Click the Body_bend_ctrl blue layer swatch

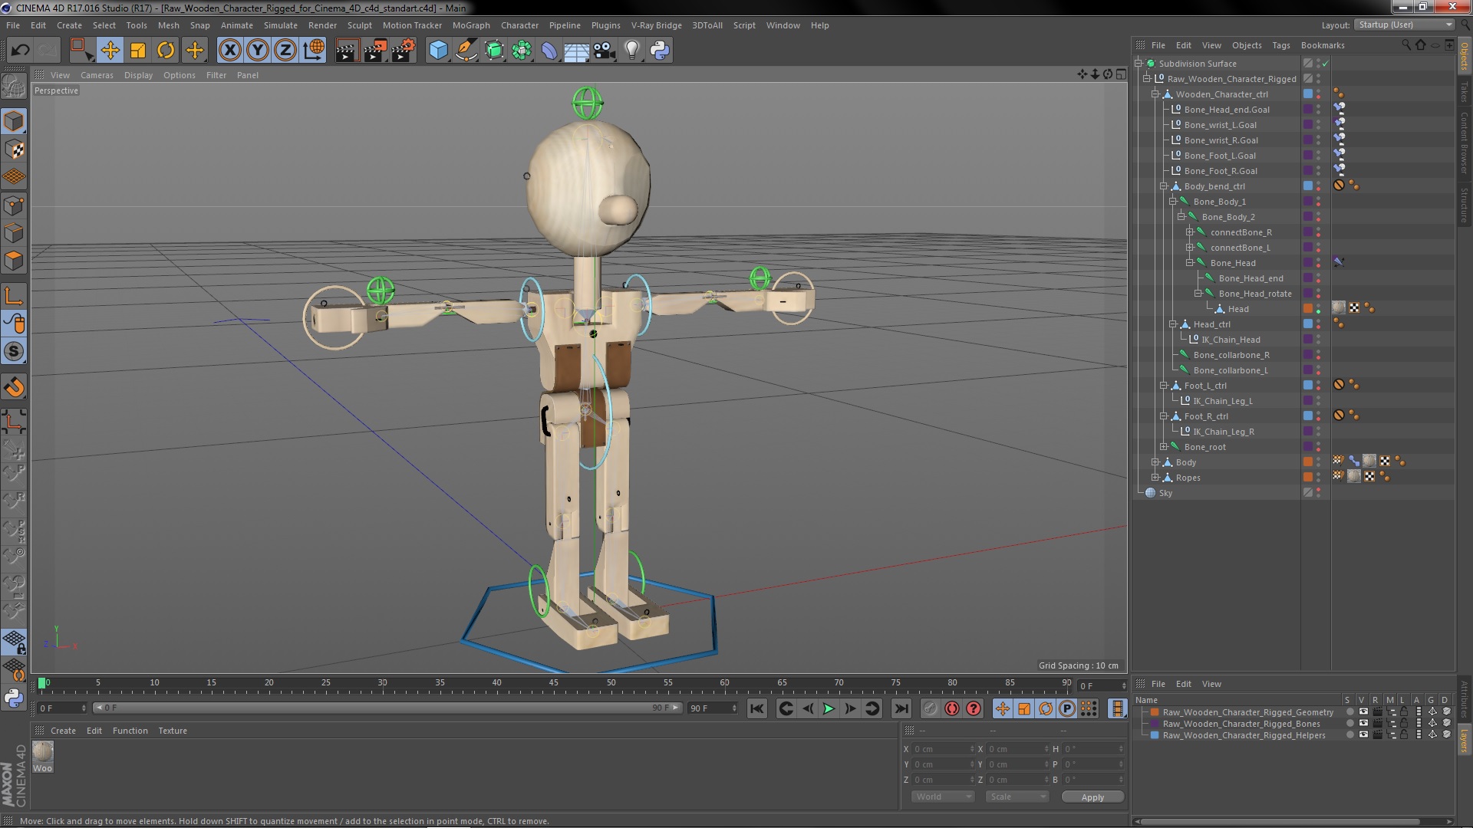(x=1308, y=186)
